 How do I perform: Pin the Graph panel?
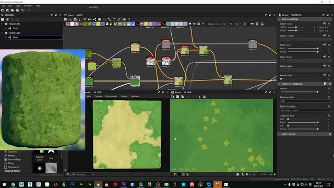point(266,15)
